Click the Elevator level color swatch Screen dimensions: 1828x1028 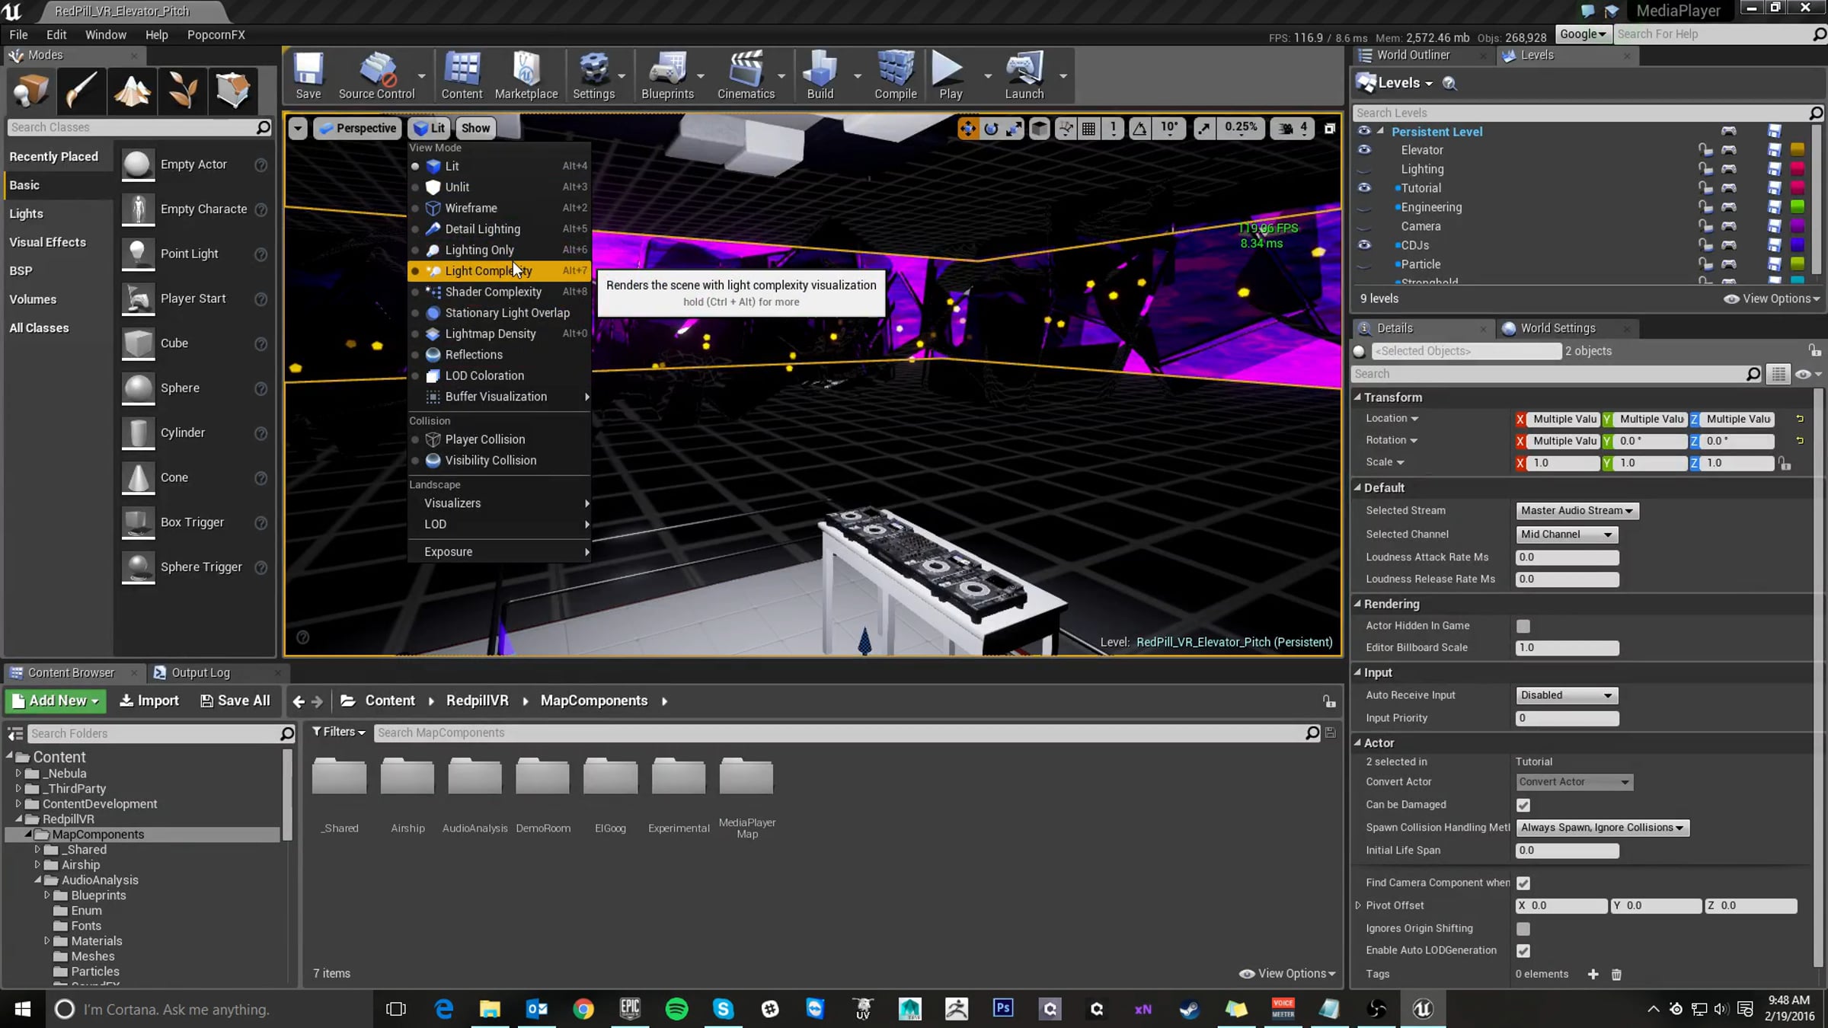click(1798, 150)
